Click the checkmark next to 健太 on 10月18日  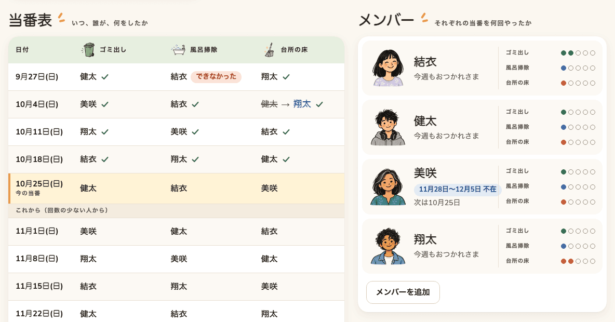pos(286,159)
